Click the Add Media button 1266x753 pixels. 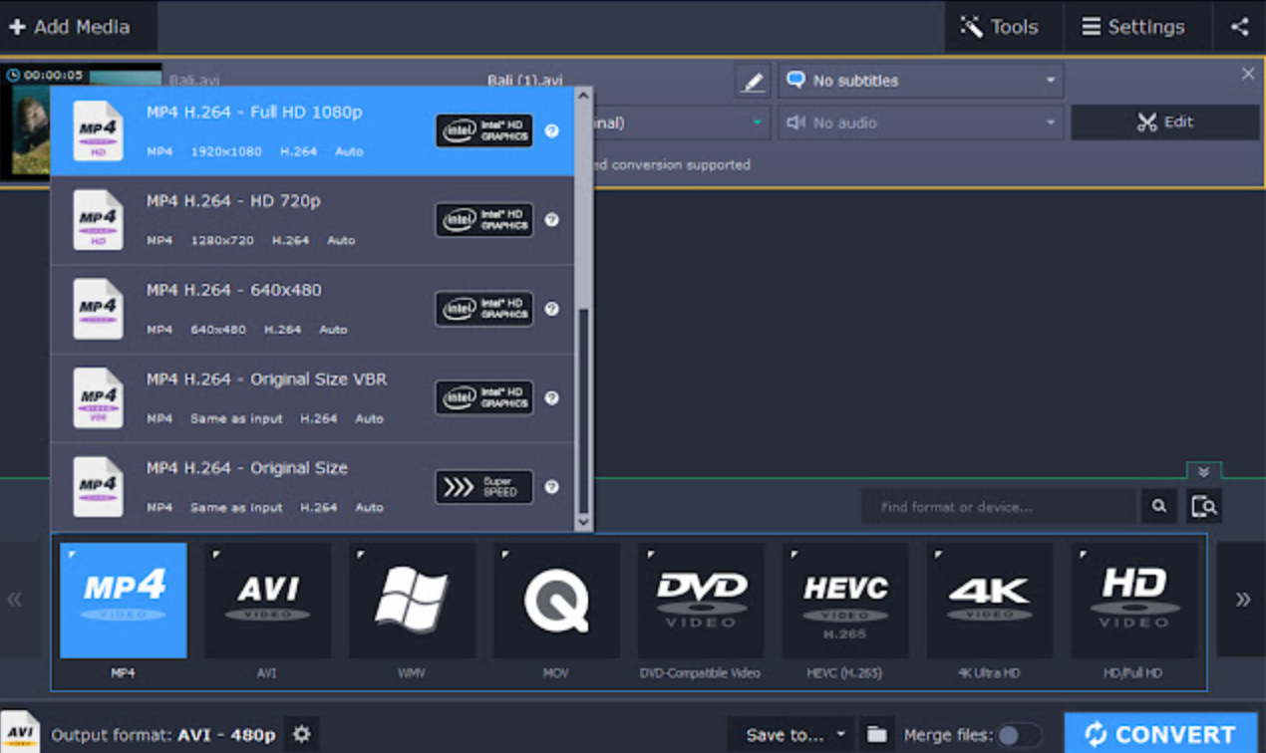coord(78,27)
